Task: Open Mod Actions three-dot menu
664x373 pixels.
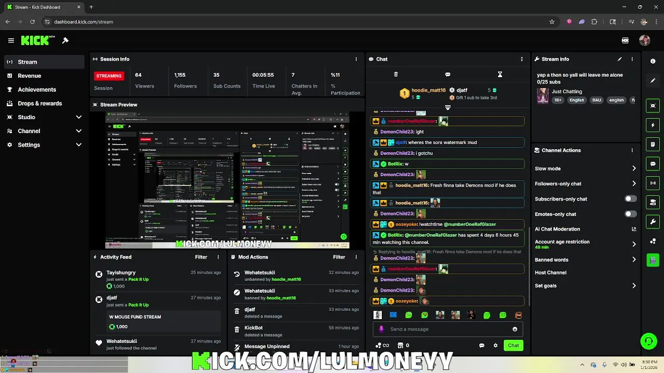Action: 356,257
